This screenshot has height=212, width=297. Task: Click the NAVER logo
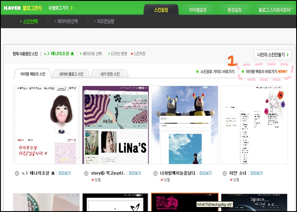(x=12, y=8)
